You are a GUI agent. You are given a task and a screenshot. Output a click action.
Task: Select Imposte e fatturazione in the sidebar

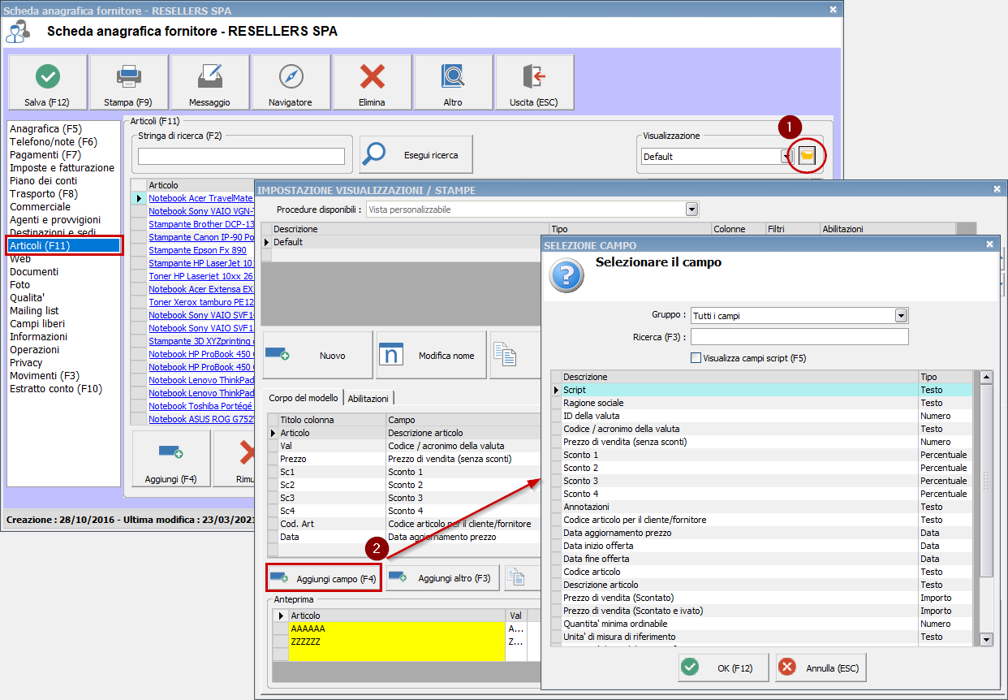(62, 167)
